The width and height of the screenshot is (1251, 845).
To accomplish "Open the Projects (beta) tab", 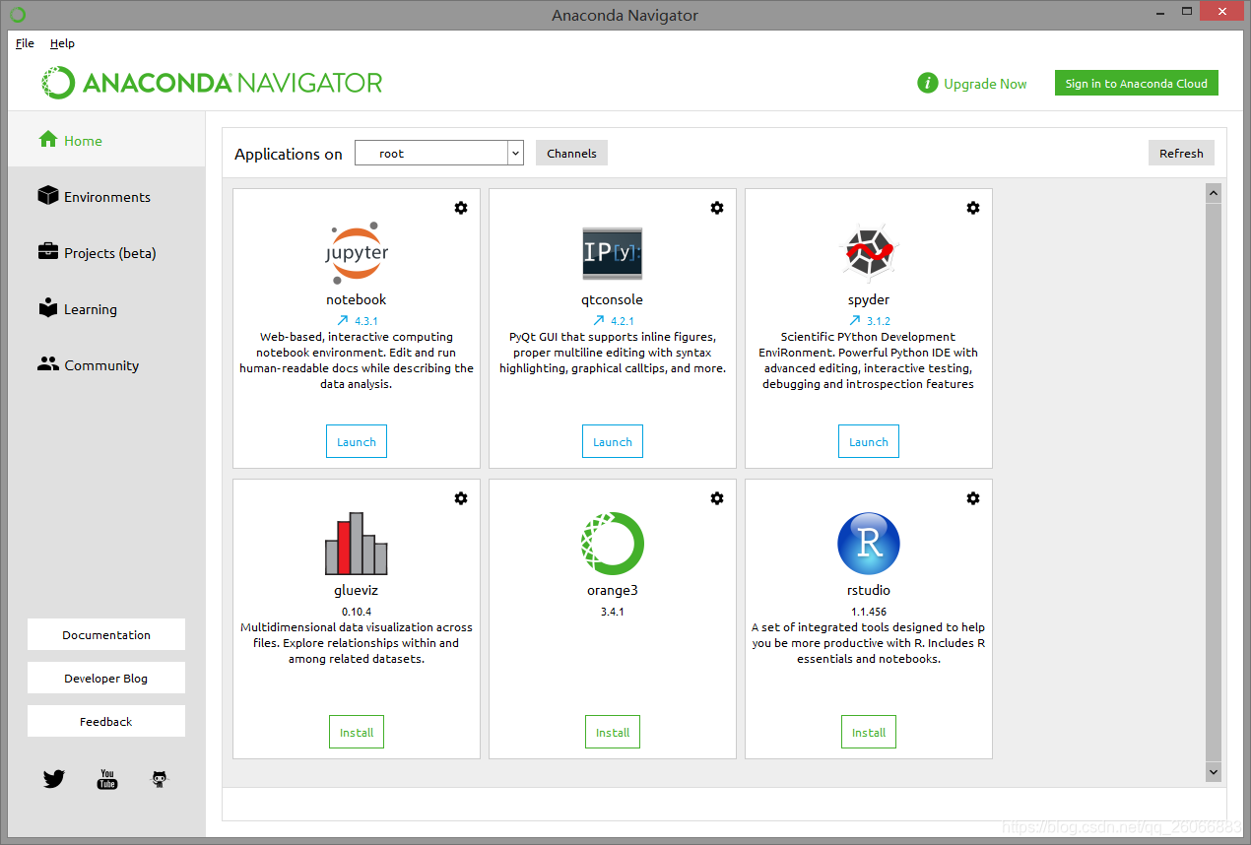I will [106, 252].
